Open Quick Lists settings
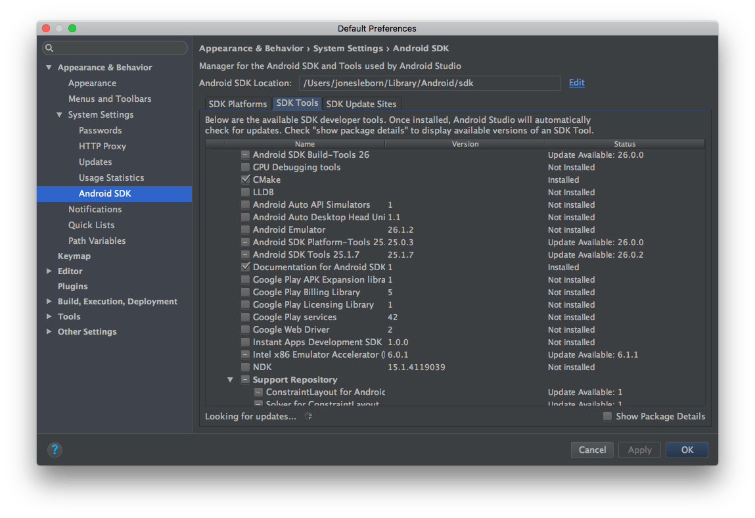The height and width of the screenshot is (518, 755). point(91,225)
